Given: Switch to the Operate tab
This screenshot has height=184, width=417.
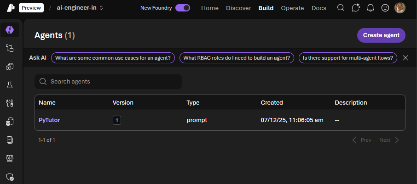Looking at the screenshot, I should [292, 8].
